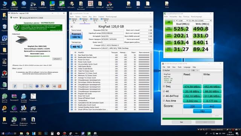The width and height of the screenshot is (241, 136).
Task: Click the refresh icon in SSDLife toolbar
Action: tap(15, 86)
